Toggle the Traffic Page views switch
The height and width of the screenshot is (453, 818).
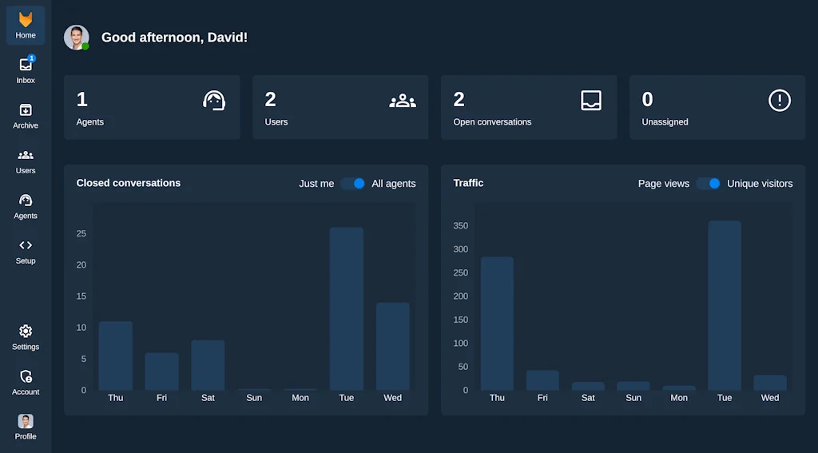[708, 184]
